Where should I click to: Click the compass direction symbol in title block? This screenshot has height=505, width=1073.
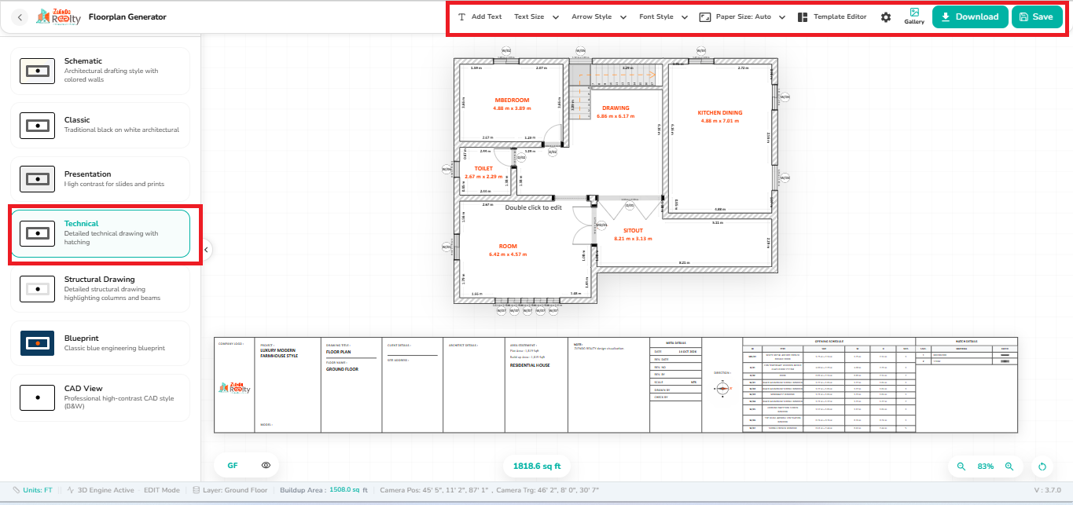tap(723, 388)
